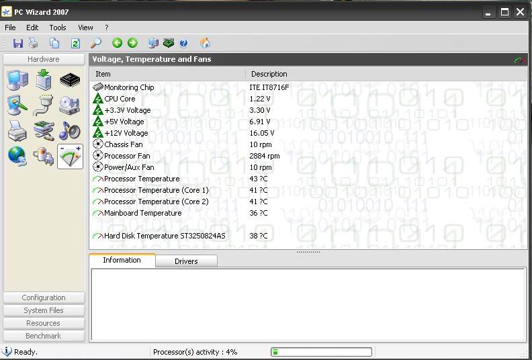Click the gauge icon in panel header

[x=520, y=60]
